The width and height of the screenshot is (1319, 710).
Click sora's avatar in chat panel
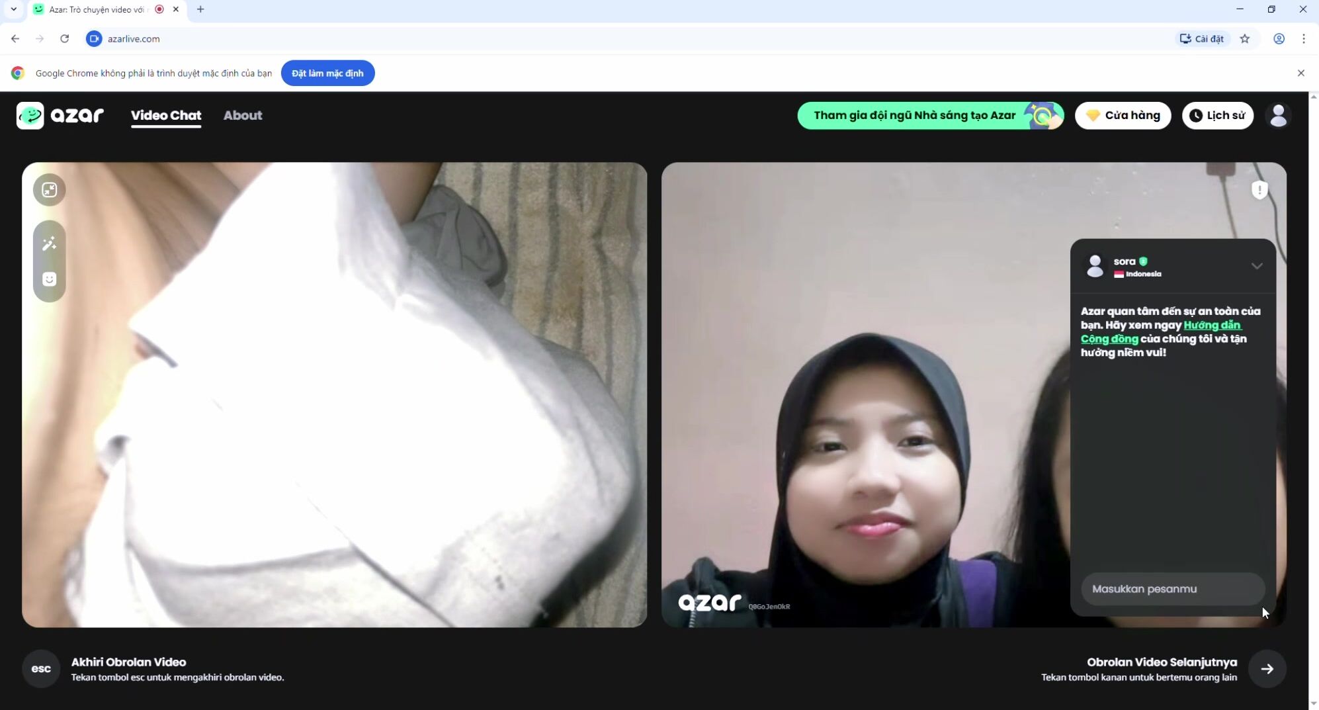[x=1095, y=266]
